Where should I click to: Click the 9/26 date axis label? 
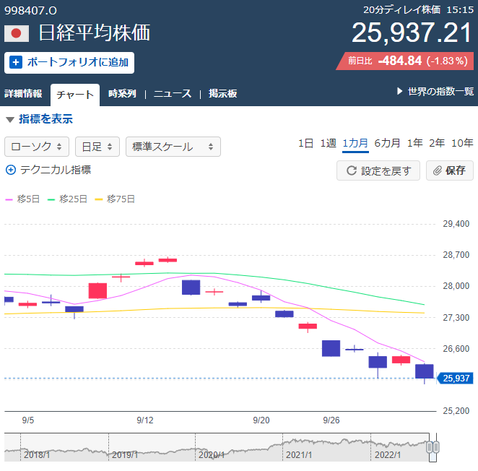(331, 420)
